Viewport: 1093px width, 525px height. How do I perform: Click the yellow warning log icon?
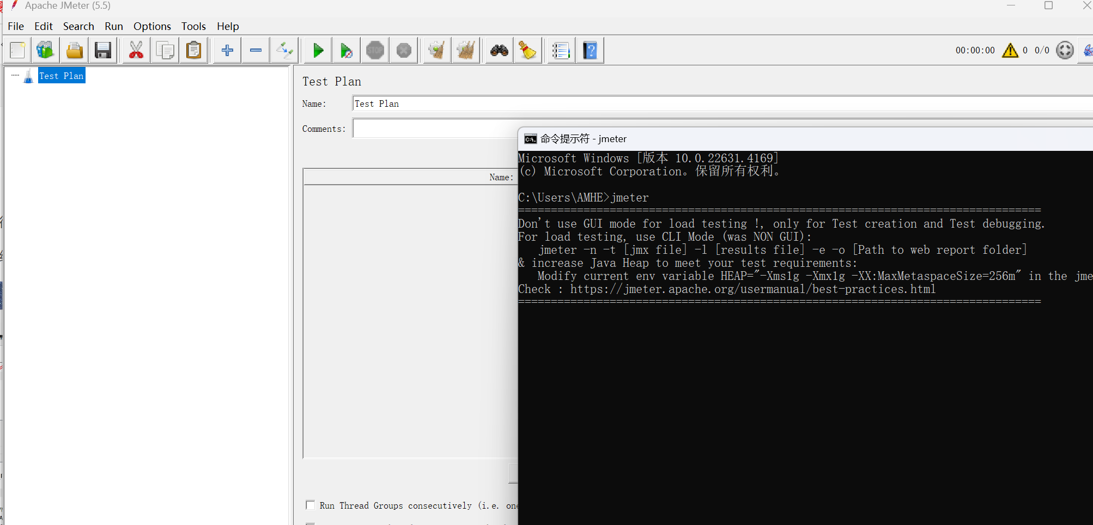point(1010,50)
